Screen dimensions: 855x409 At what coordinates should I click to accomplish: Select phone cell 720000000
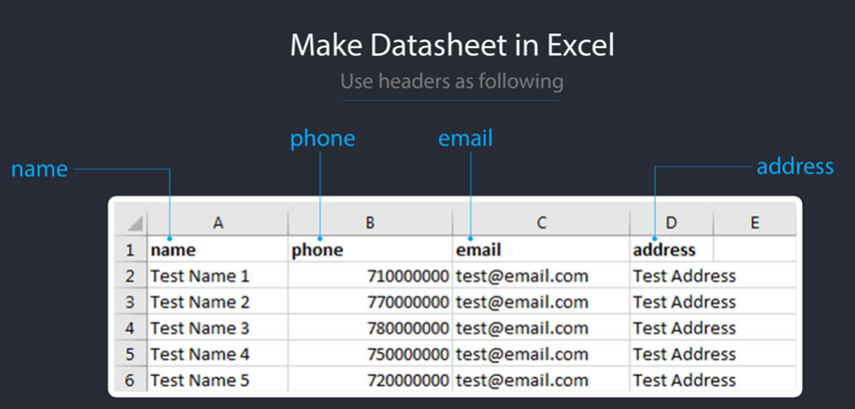pos(370,380)
